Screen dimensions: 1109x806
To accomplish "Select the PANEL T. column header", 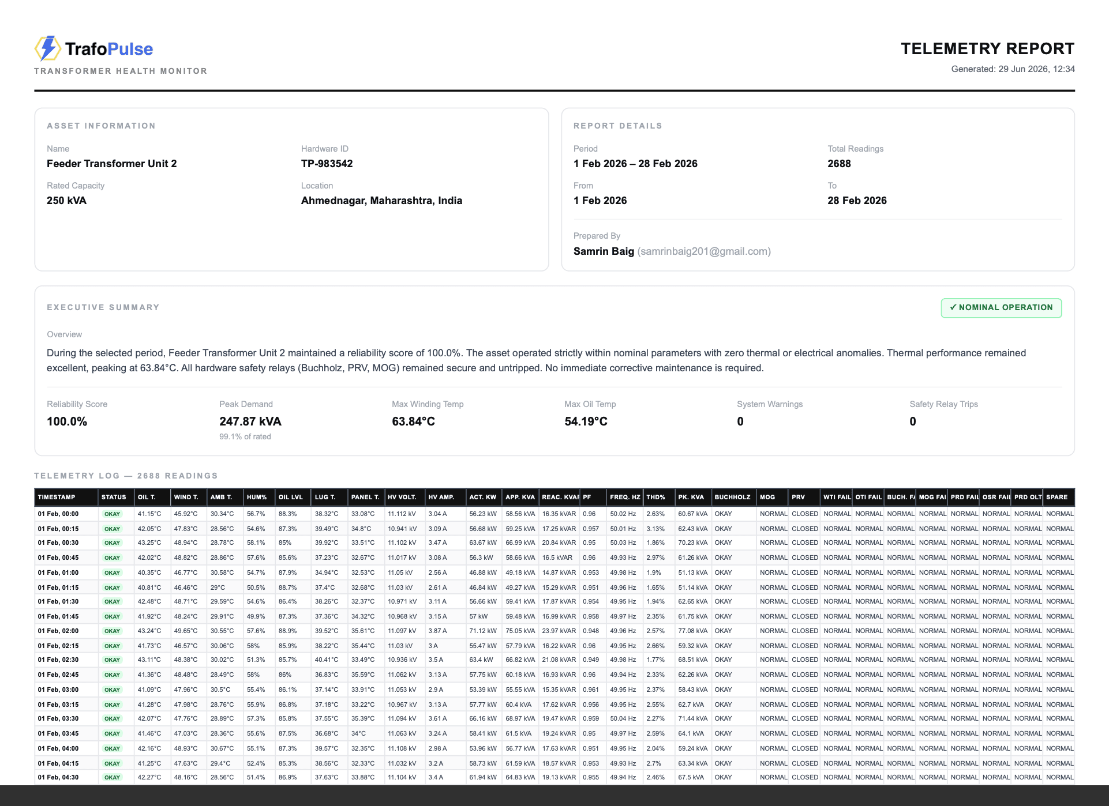I will (365, 497).
